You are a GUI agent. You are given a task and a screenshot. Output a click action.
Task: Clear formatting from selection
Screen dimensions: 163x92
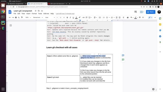click(123, 17)
